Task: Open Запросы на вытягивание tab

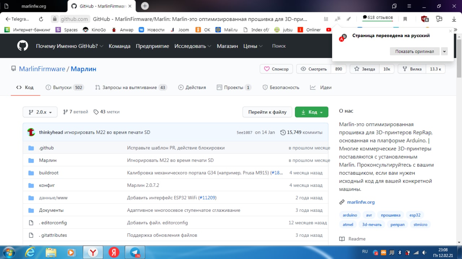Action: (x=131, y=87)
